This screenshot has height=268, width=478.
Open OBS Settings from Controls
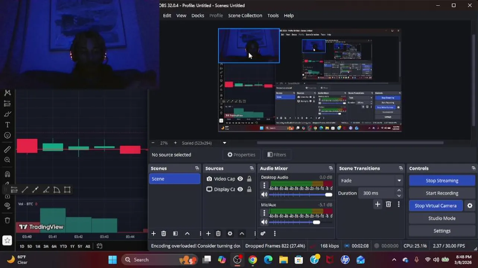pyautogui.click(x=442, y=231)
